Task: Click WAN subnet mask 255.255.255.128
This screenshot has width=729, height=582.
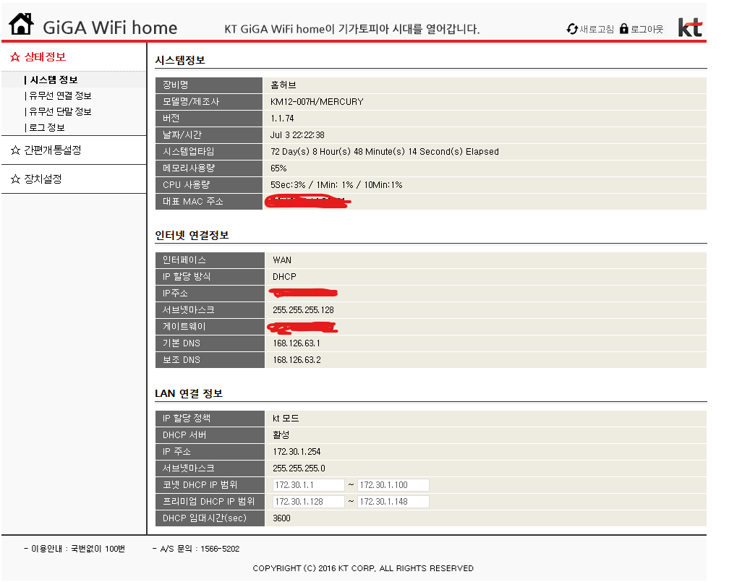Action: pos(303,310)
